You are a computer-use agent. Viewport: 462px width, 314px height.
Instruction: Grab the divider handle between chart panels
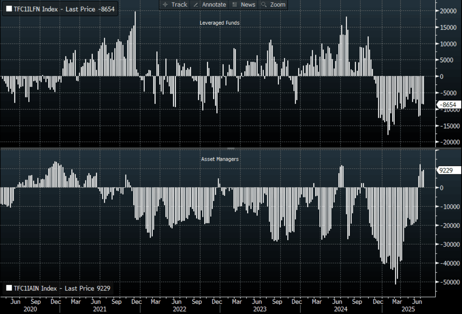tap(231, 148)
